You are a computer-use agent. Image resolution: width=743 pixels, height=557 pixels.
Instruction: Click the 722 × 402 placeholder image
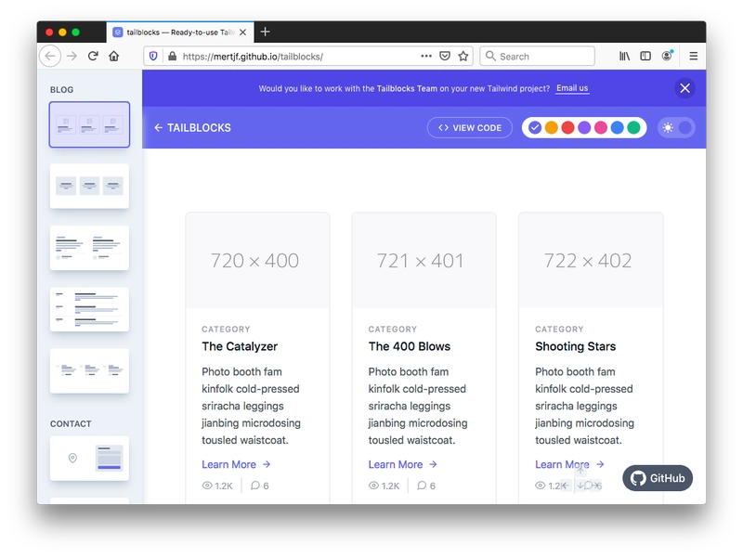click(591, 261)
